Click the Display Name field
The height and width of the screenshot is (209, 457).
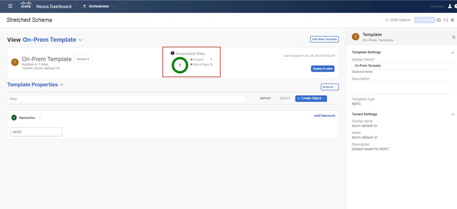point(403,66)
